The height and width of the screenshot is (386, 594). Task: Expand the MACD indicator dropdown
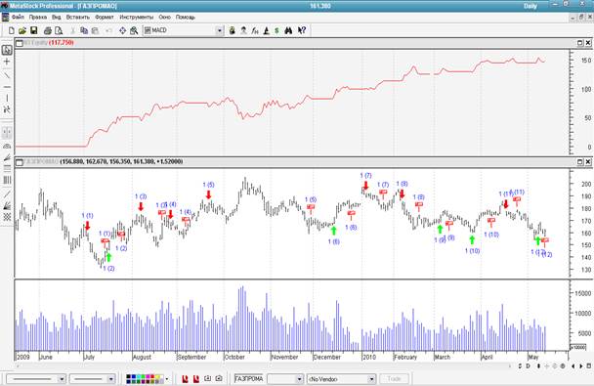(x=220, y=30)
